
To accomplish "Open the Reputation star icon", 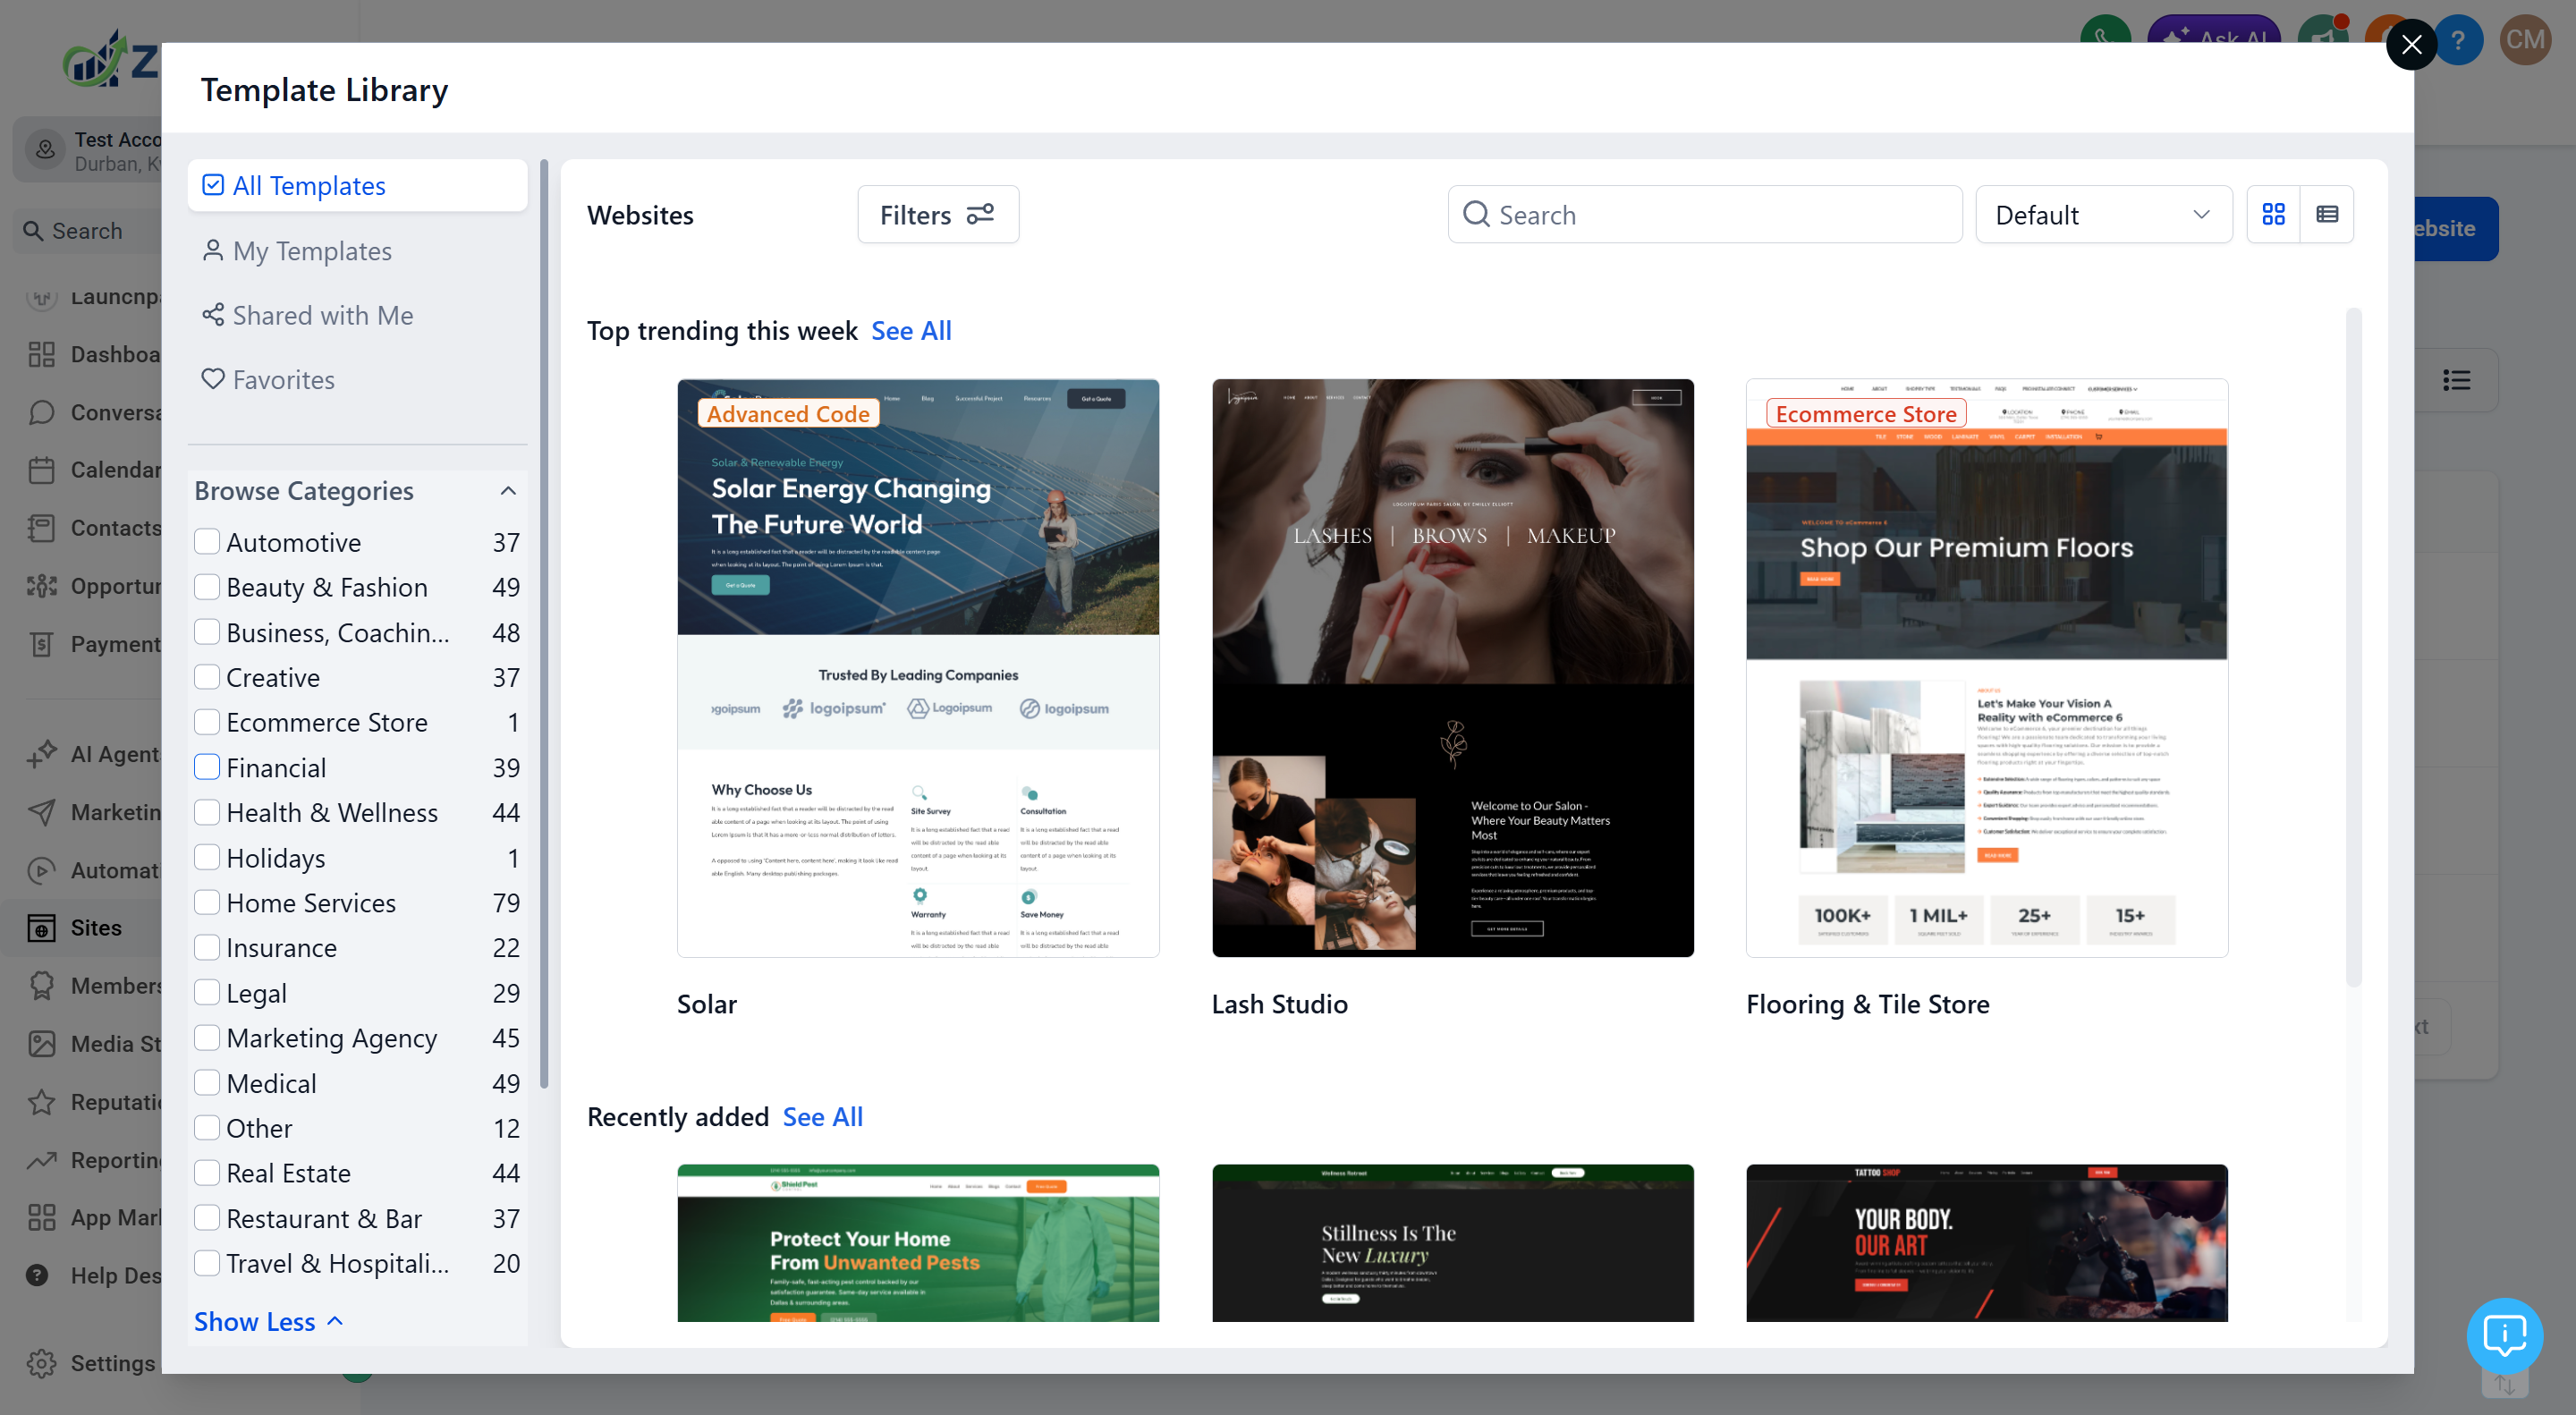I will pyautogui.click(x=41, y=1102).
